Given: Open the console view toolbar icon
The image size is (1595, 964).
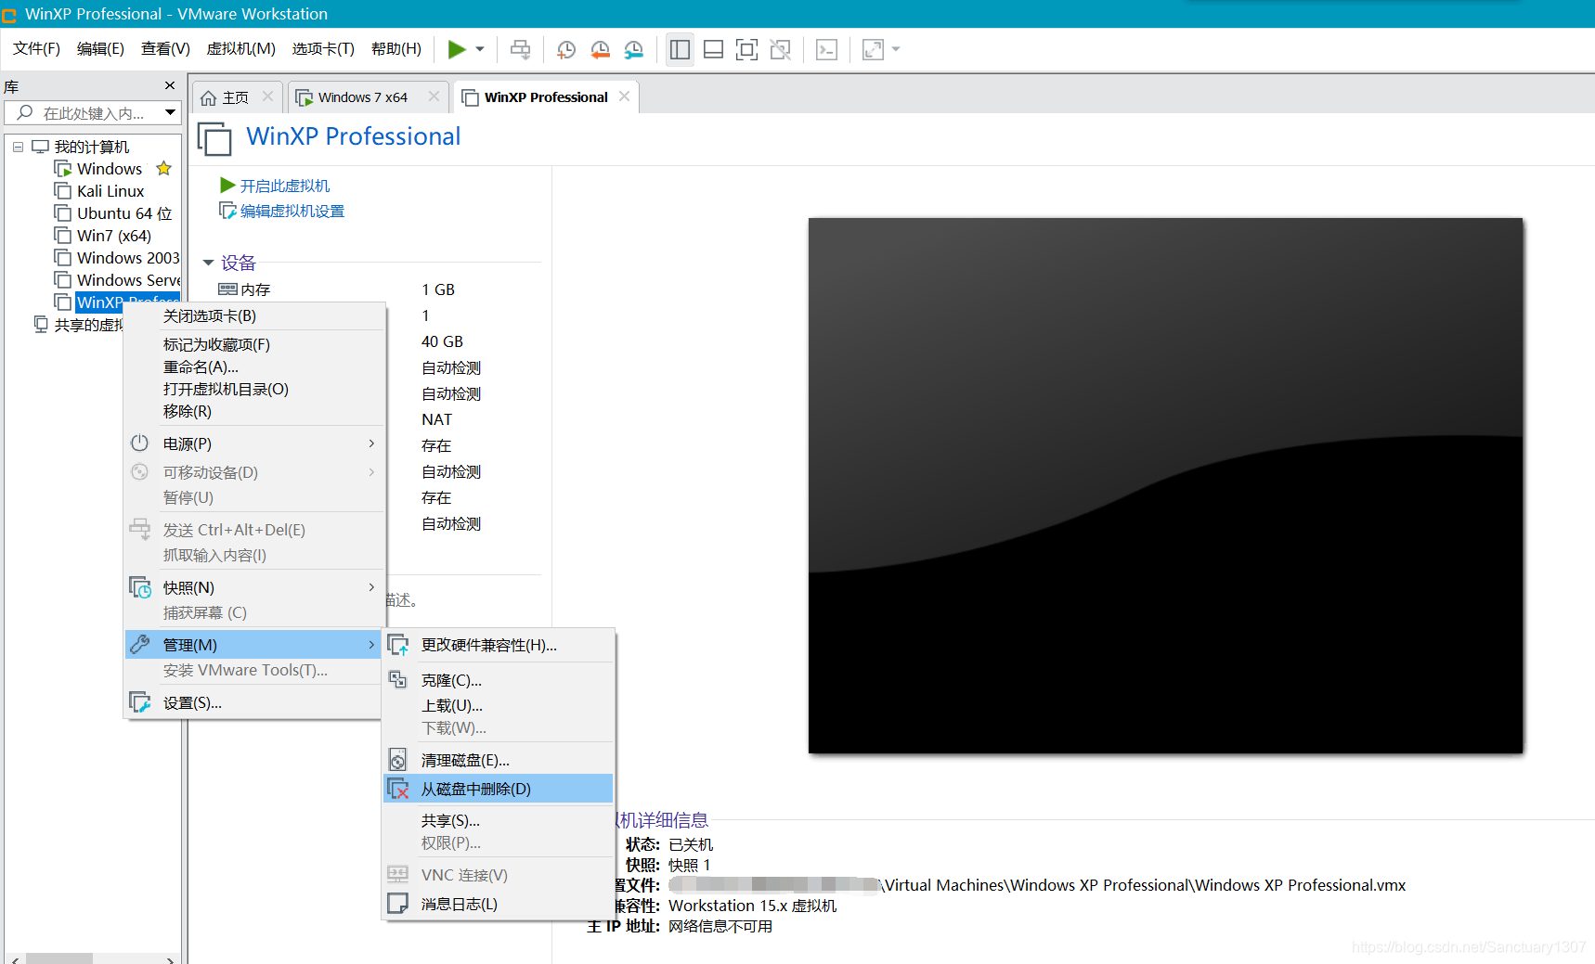Looking at the screenshot, I should [x=826, y=49].
